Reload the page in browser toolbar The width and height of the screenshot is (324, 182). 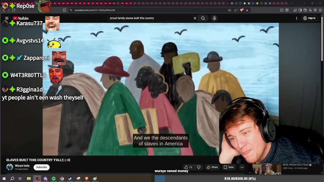(x=14, y=10)
